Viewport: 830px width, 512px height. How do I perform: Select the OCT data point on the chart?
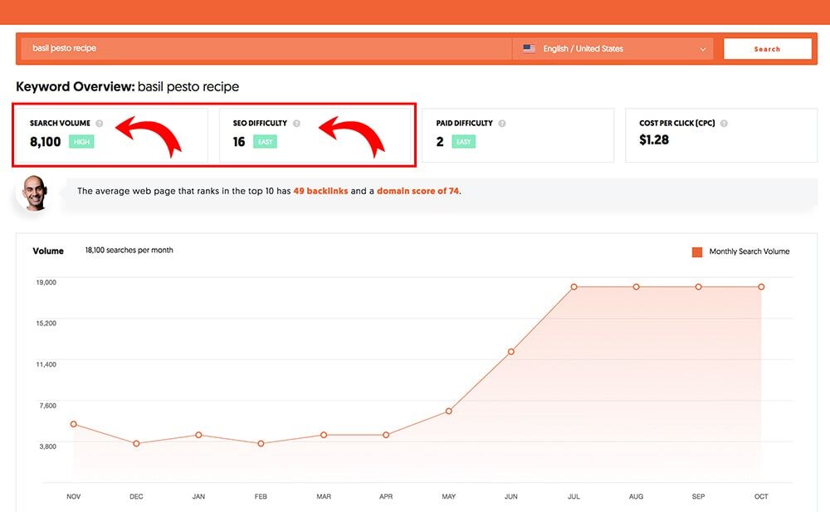point(761,287)
